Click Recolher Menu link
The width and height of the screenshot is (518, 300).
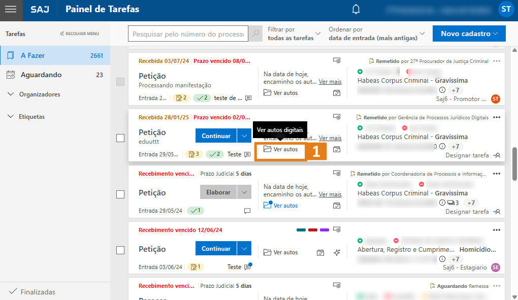click(79, 34)
